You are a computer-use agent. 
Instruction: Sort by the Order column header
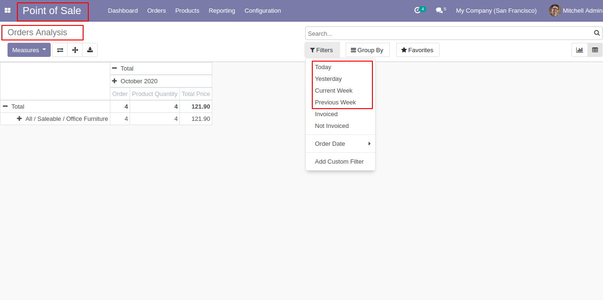click(120, 94)
